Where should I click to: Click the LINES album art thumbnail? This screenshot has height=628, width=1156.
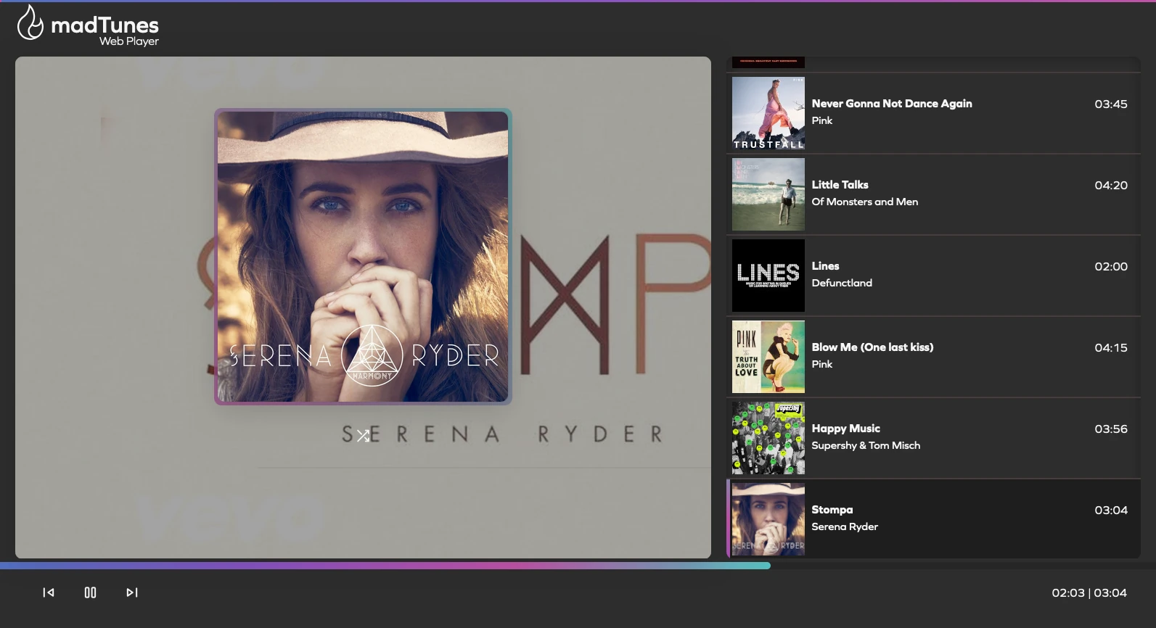pyautogui.click(x=768, y=276)
